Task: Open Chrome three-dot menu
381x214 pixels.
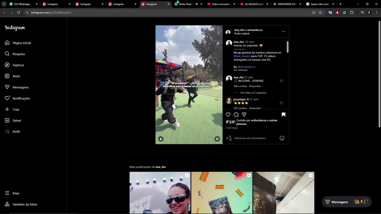Action: (377, 12)
